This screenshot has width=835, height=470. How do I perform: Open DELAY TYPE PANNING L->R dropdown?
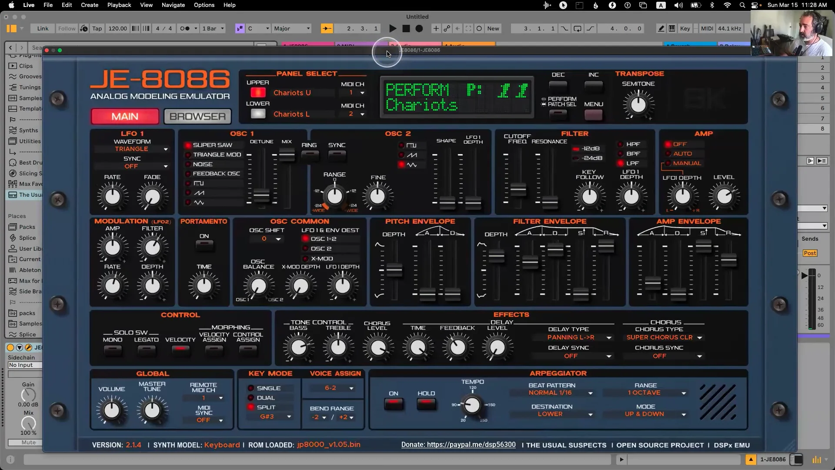[x=573, y=338]
